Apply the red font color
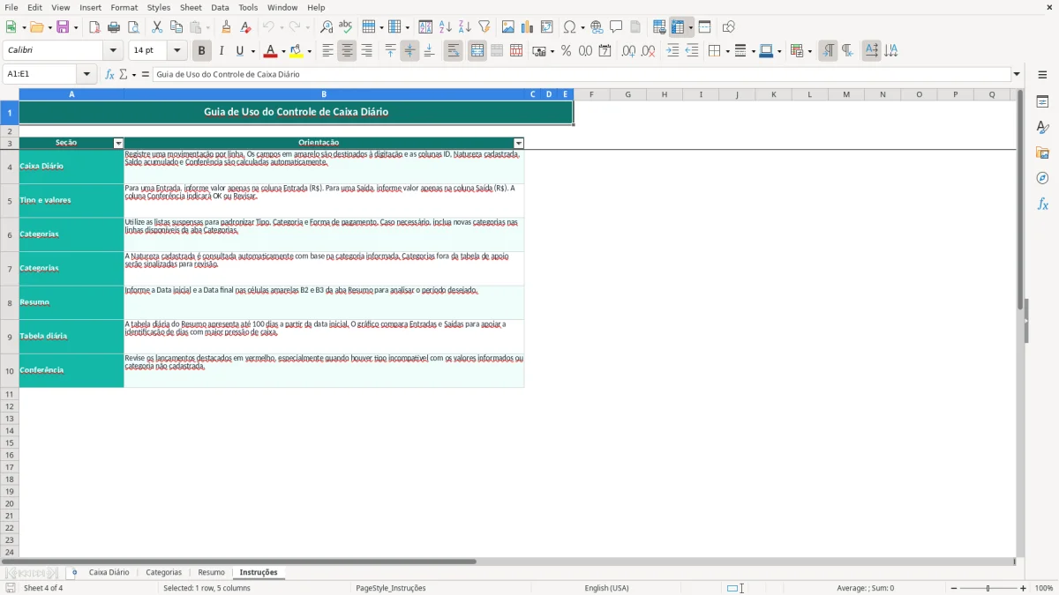Viewport: 1059px width, 595px height. [x=270, y=51]
